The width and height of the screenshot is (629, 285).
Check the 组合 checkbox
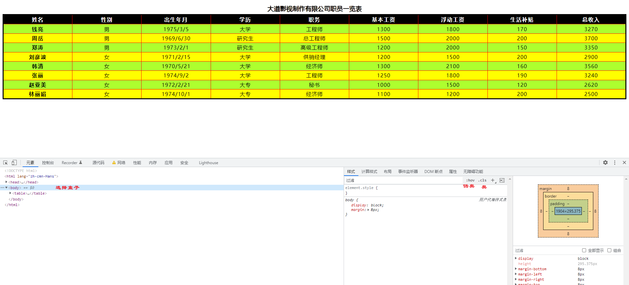point(609,250)
